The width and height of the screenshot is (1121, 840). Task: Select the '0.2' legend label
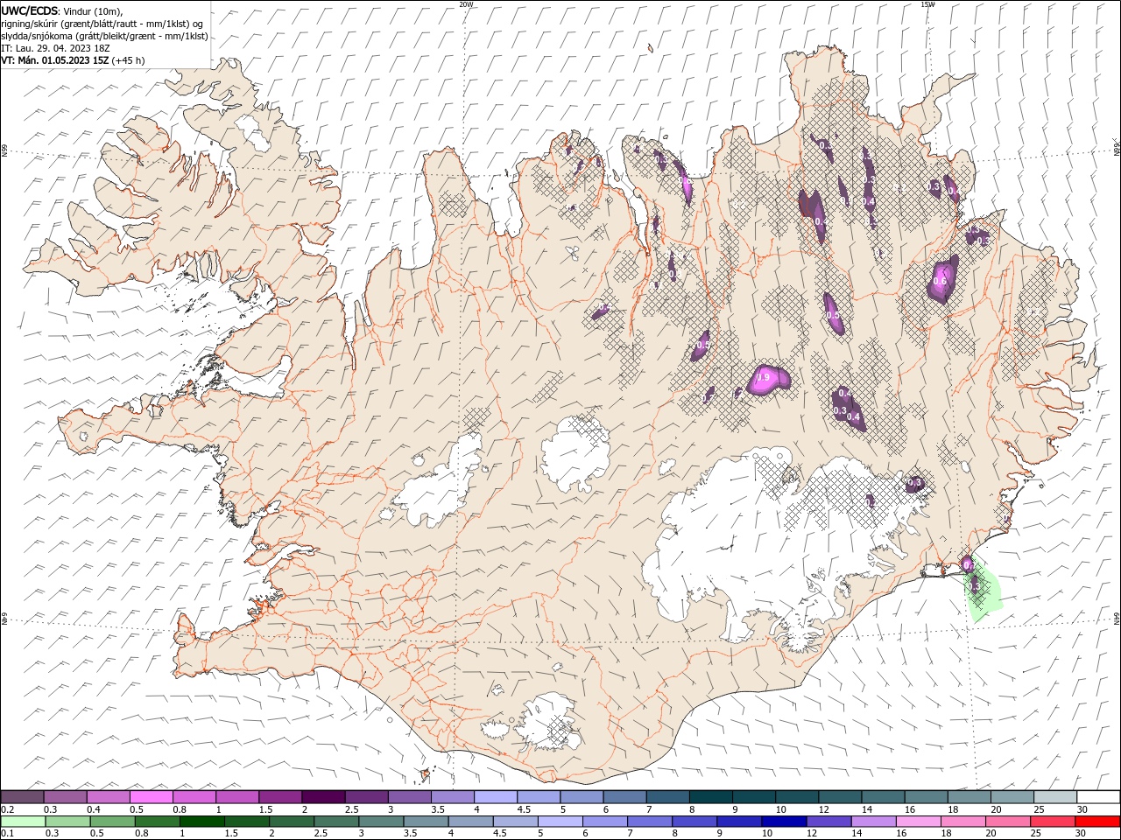tap(8, 809)
